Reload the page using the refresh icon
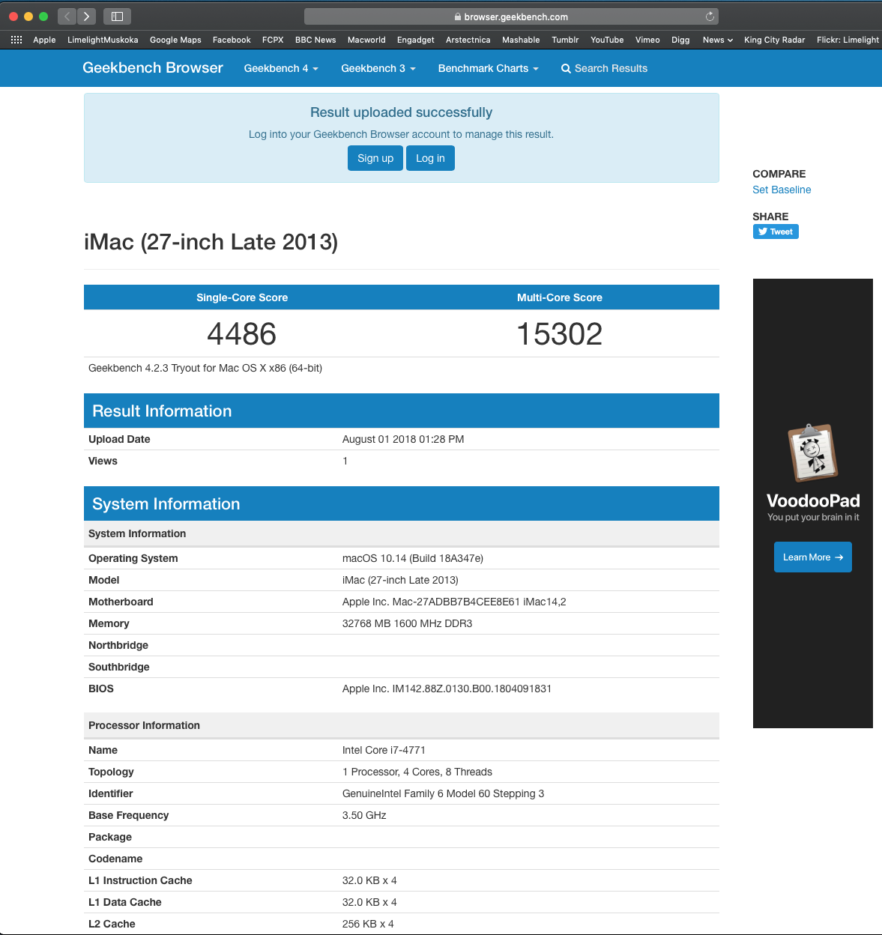The height and width of the screenshot is (935, 882). (710, 16)
